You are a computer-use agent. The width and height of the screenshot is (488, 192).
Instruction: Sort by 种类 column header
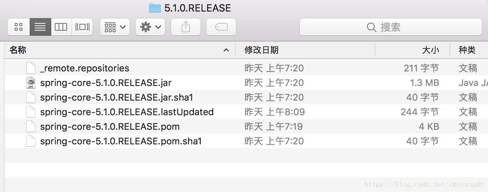(467, 50)
